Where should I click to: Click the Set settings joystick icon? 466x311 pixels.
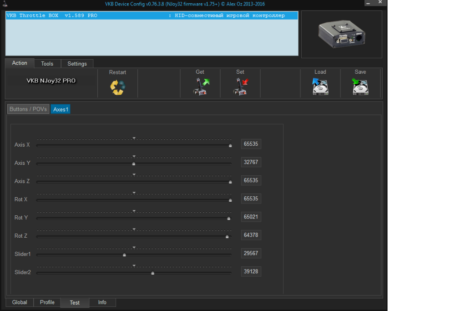(240, 87)
